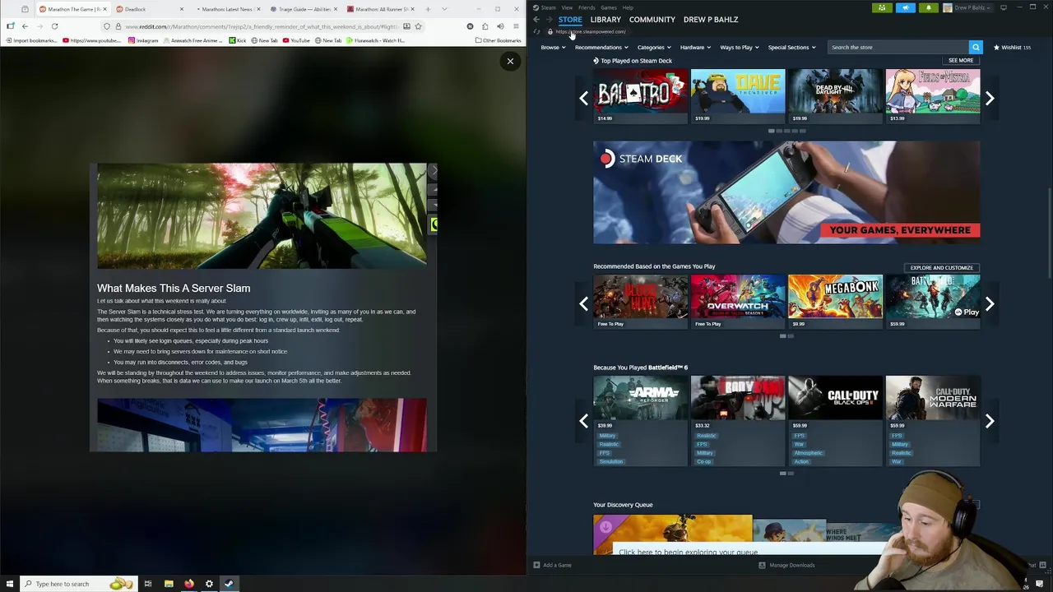Expand the Categories store dropdown
The height and width of the screenshot is (592, 1053).
(x=654, y=48)
